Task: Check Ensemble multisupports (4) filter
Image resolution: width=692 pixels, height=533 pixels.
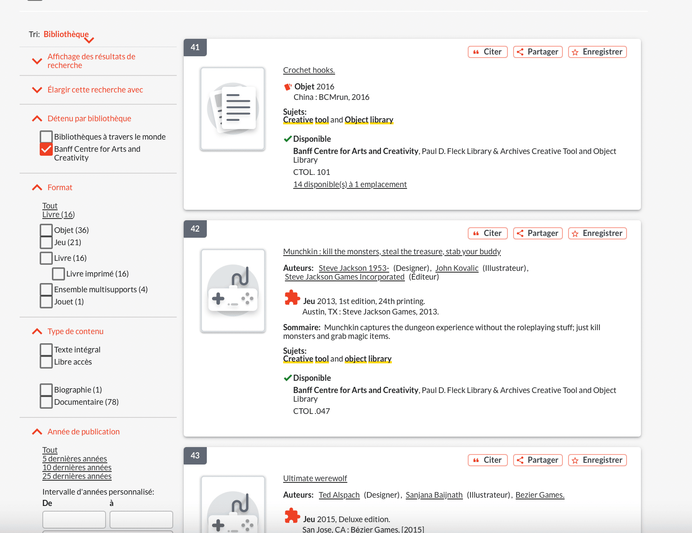Action: point(46,290)
